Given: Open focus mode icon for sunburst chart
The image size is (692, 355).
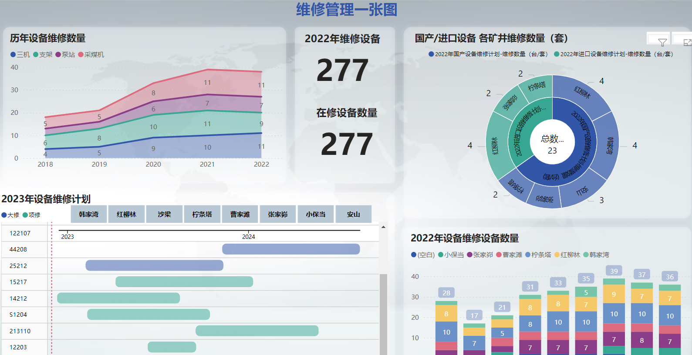Looking at the screenshot, I should (687, 42).
